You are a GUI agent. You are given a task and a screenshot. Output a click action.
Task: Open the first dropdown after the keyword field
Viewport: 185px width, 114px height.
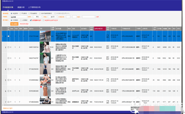[38, 17]
